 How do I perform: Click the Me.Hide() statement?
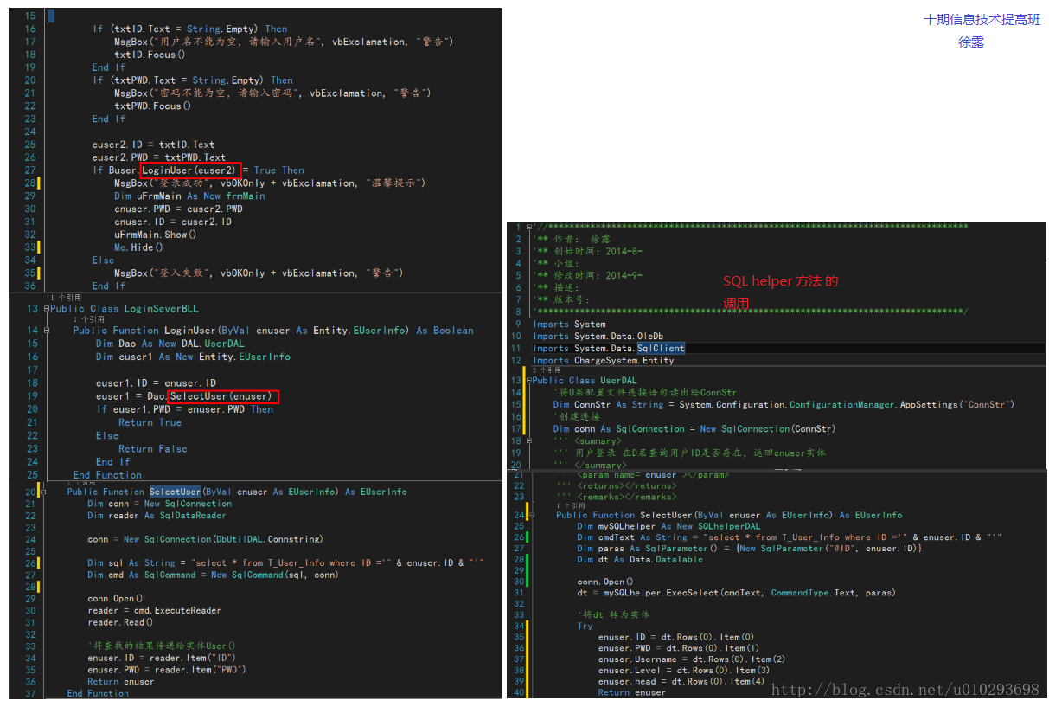138,247
